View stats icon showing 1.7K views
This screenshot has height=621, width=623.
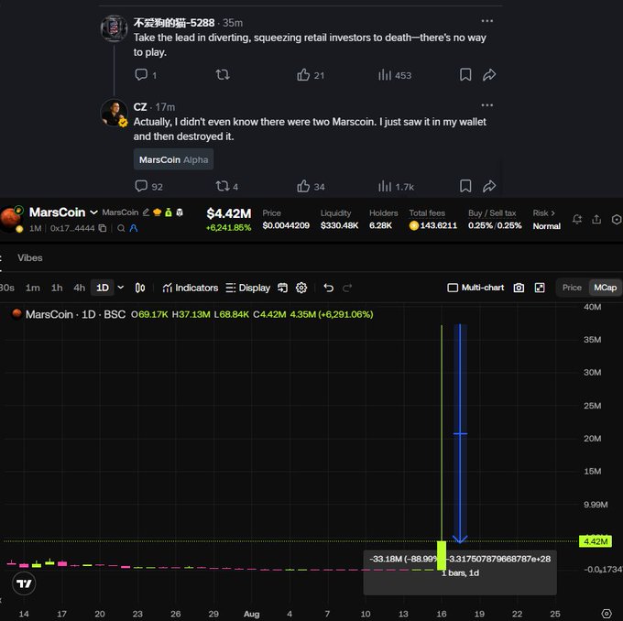point(384,186)
